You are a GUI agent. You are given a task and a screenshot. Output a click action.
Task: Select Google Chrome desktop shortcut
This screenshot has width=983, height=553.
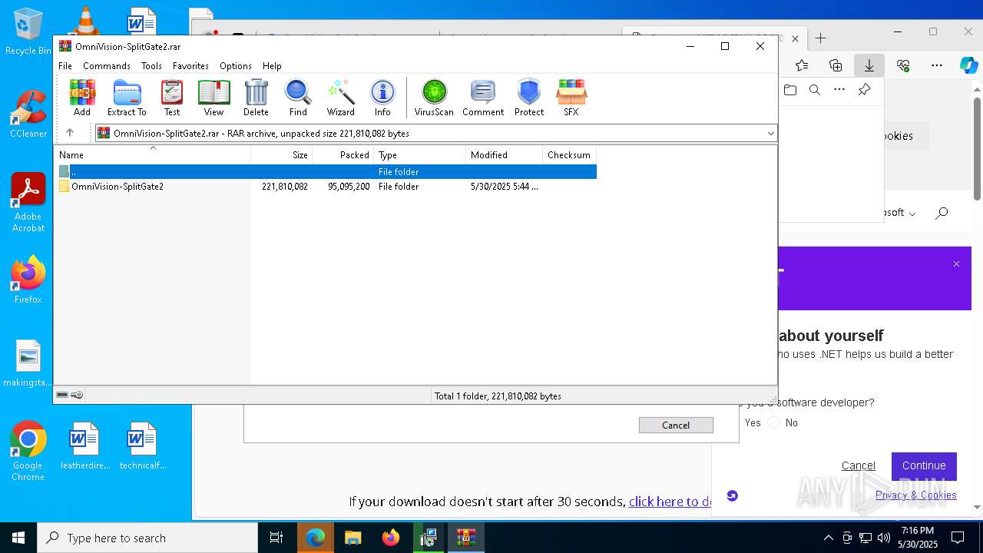(28, 452)
